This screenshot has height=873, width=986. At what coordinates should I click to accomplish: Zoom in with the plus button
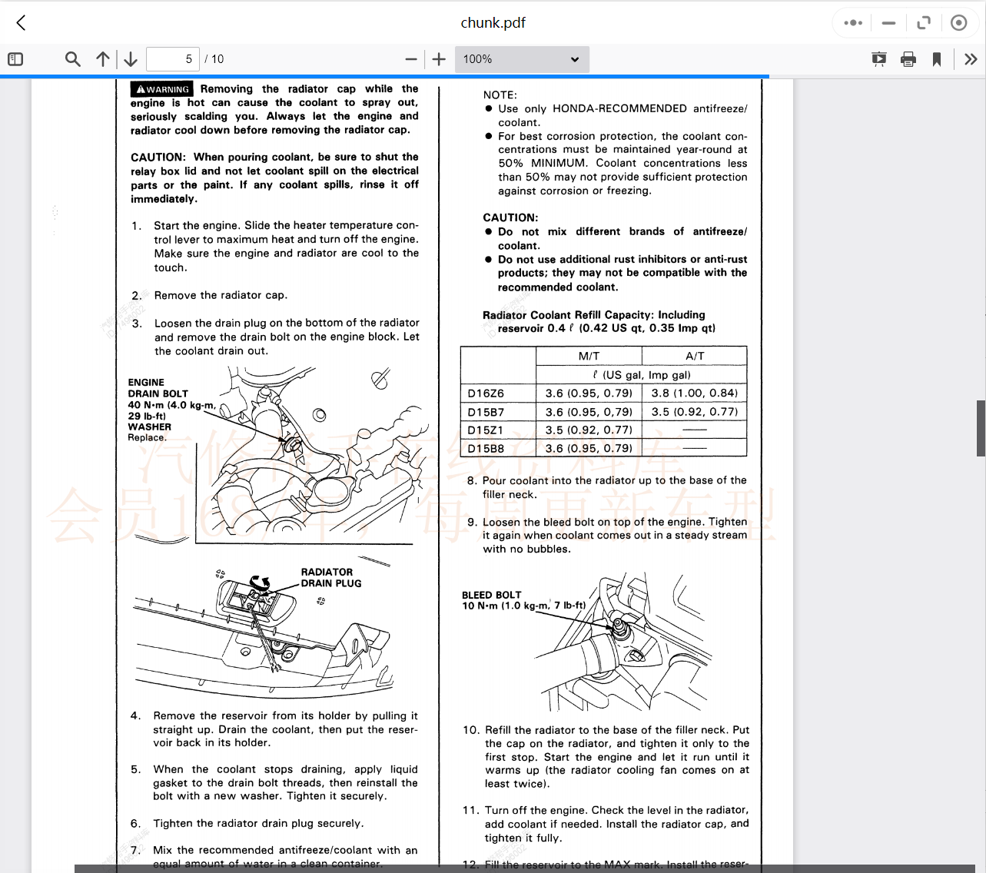pyautogui.click(x=439, y=59)
